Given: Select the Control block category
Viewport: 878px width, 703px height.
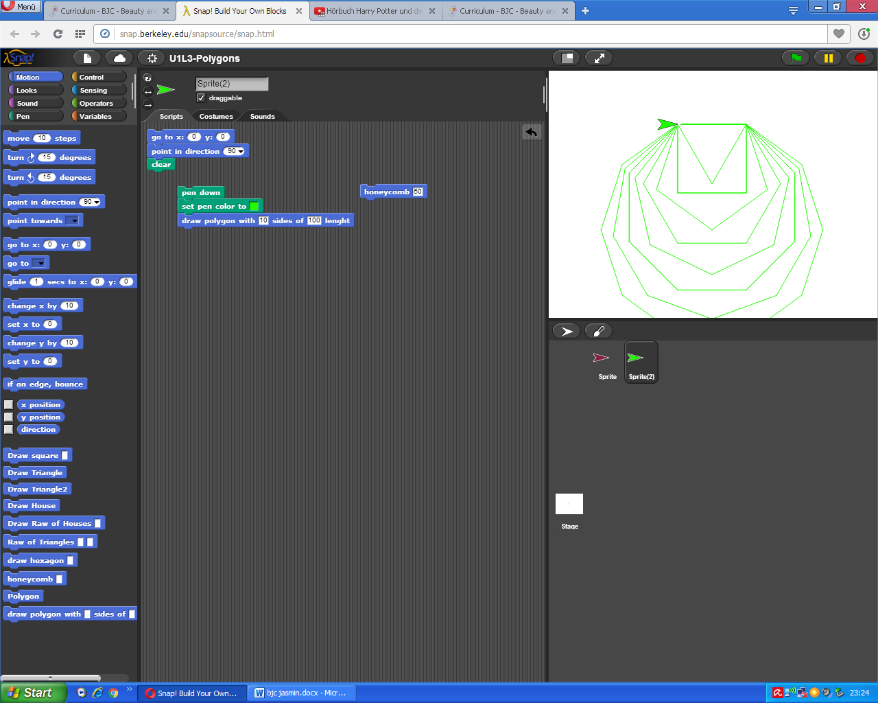Looking at the screenshot, I should point(99,77).
